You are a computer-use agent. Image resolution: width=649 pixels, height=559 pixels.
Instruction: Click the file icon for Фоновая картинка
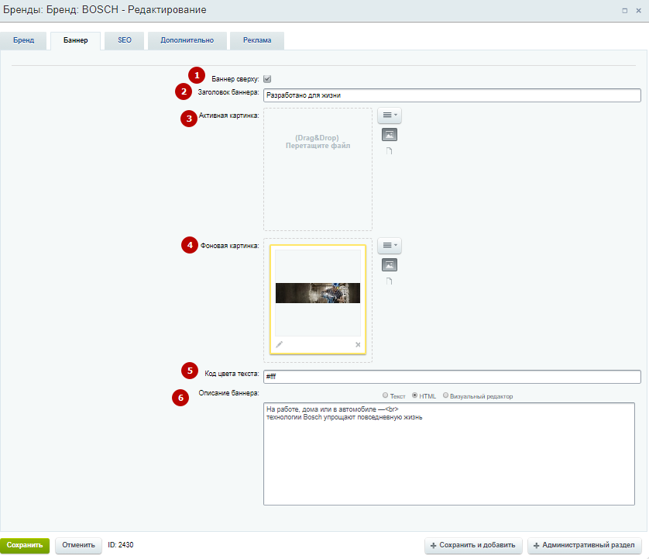pos(389,281)
